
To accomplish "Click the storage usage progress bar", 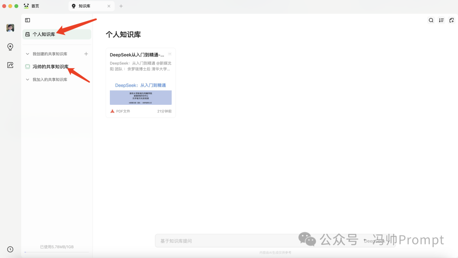I will click(57, 252).
